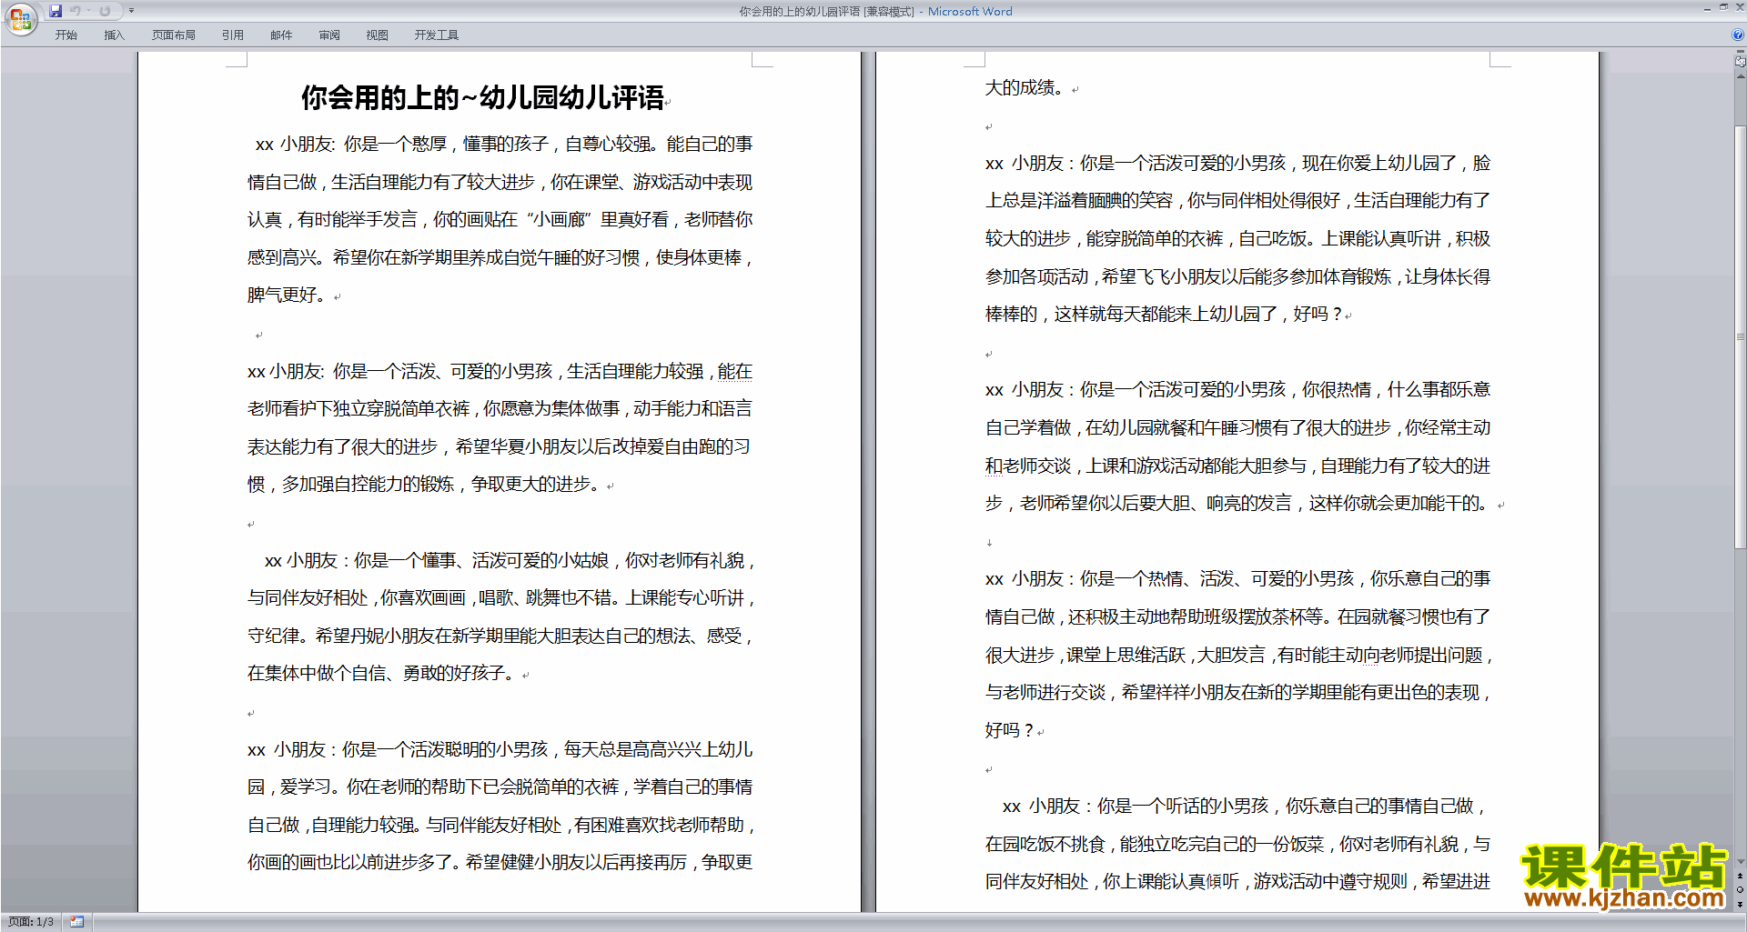Image resolution: width=1747 pixels, height=932 pixels.
Task: Click the line starting 园，爱学习。
Action: [500, 787]
